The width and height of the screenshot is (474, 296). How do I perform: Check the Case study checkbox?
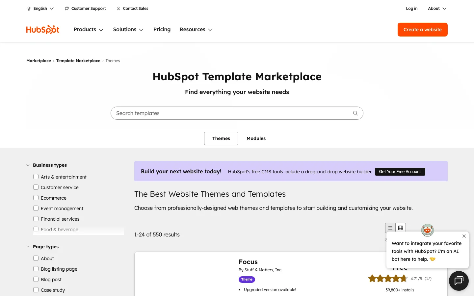tap(36, 290)
